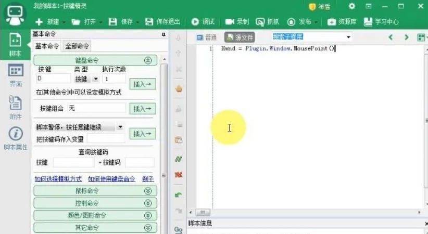Switch to the 源文件 source view tab
This screenshot has height=234, width=428.
(x=240, y=37)
